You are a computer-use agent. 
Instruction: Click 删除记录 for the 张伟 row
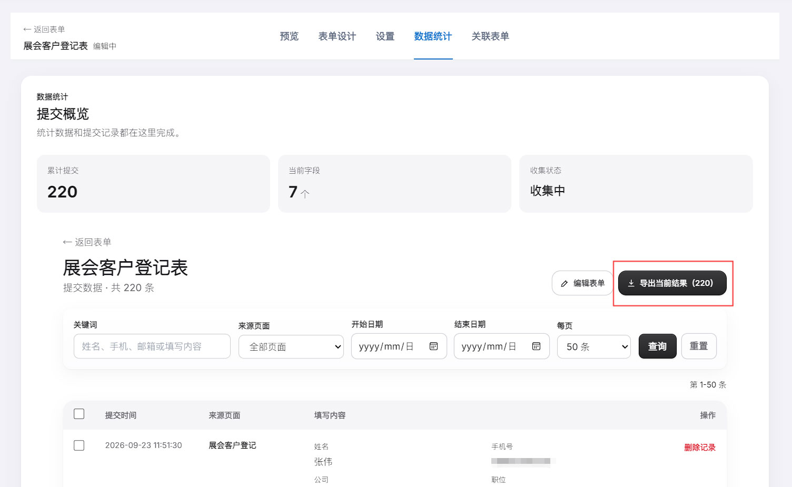(700, 448)
